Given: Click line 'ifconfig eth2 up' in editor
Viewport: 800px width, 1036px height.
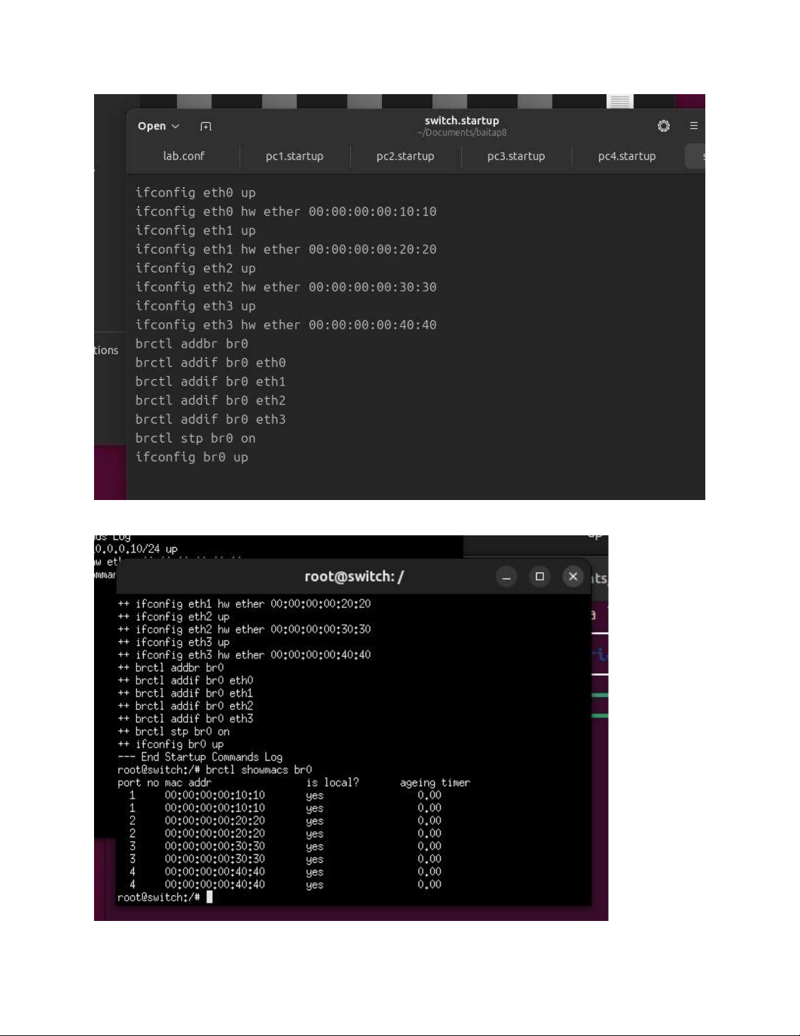Looking at the screenshot, I should [x=195, y=269].
